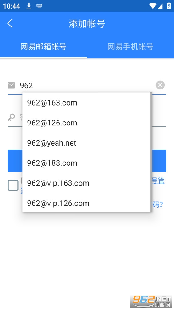Tap the battery status icon
174x310 pixels.
169,6
